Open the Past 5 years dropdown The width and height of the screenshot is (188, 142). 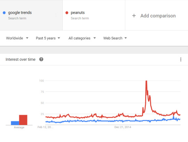click(48, 38)
